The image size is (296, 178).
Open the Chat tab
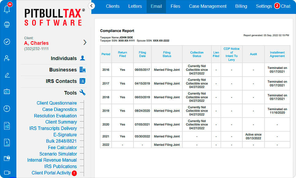[x=286, y=6]
